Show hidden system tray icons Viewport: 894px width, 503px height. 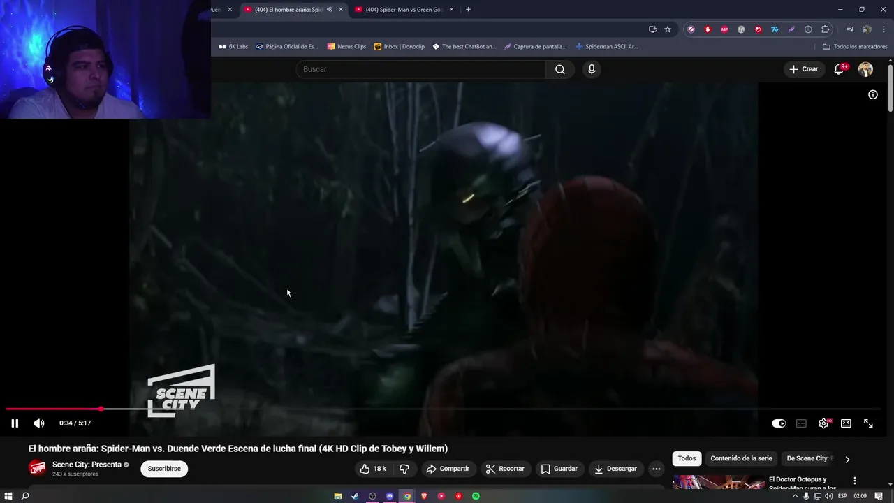pyautogui.click(x=795, y=496)
